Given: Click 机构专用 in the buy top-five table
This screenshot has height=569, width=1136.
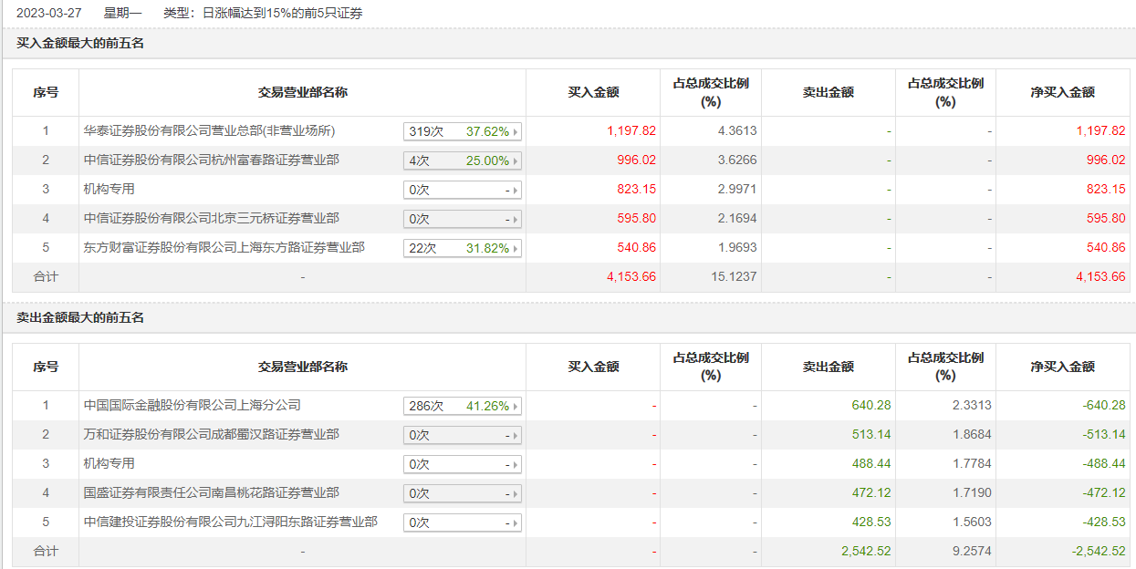Looking at the screenshot, I should point(109,190).
